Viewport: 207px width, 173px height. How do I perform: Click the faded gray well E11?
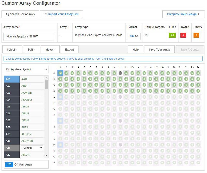click(120, 97)
